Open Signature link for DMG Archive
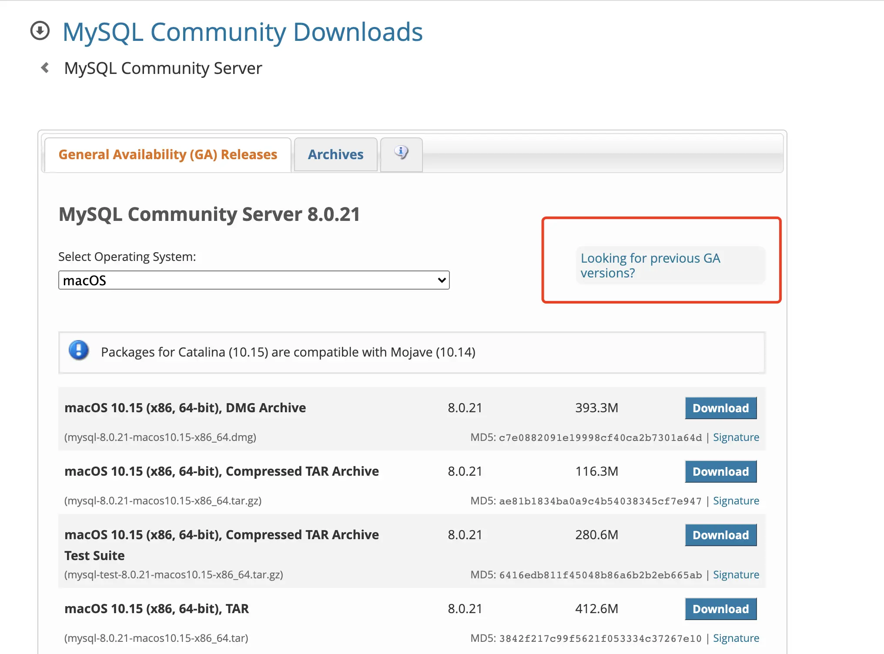 736,437
